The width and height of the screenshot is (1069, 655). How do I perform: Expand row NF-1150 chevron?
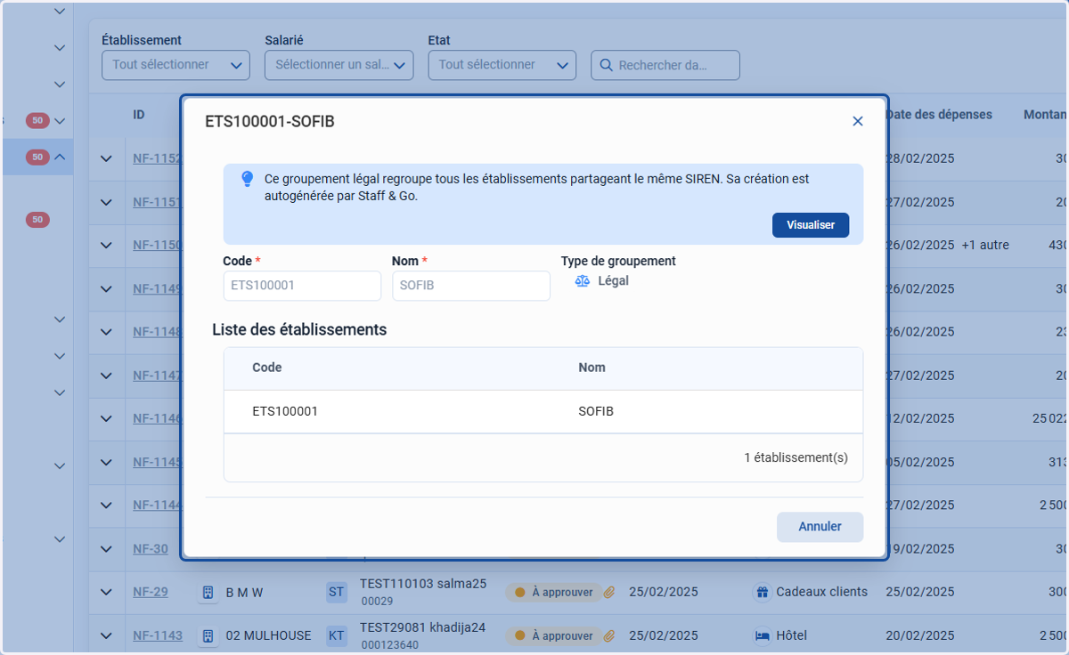[x=107, y=245]
